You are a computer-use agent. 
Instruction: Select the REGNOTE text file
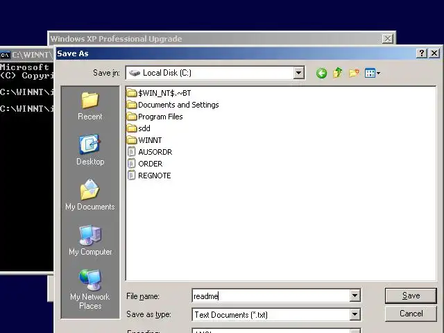point(149,176)
